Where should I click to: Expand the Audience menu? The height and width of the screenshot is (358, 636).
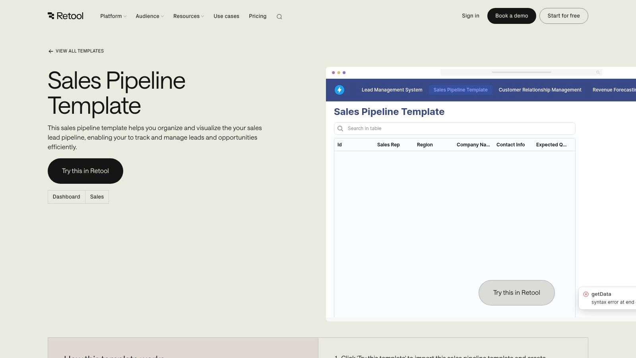coord(150,16)
